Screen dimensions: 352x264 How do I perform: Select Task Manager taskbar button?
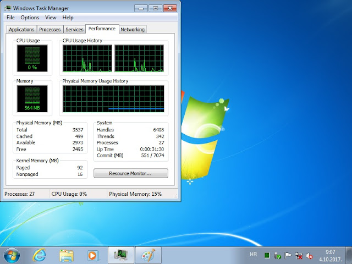tap(121, 255)
